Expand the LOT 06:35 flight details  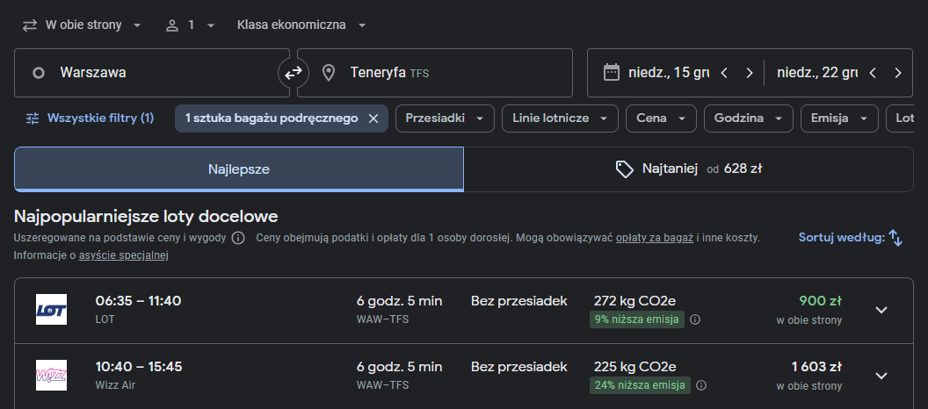(x=881, y=311)
